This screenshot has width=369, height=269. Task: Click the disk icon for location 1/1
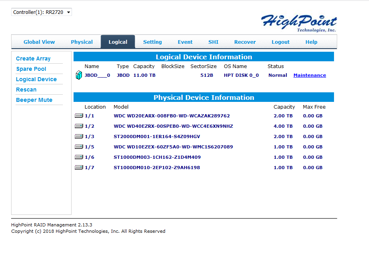(x=79, y=116)
